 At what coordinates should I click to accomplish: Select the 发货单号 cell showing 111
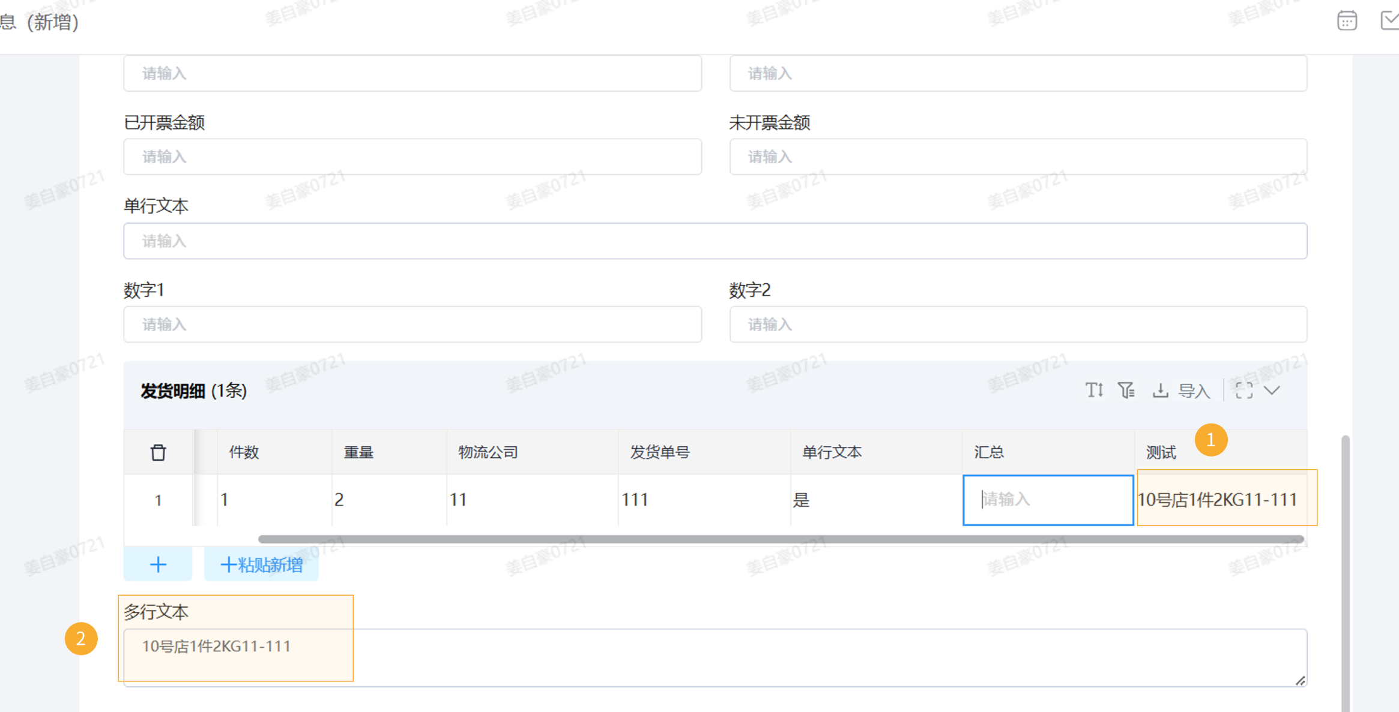click(x=704, y=500)
